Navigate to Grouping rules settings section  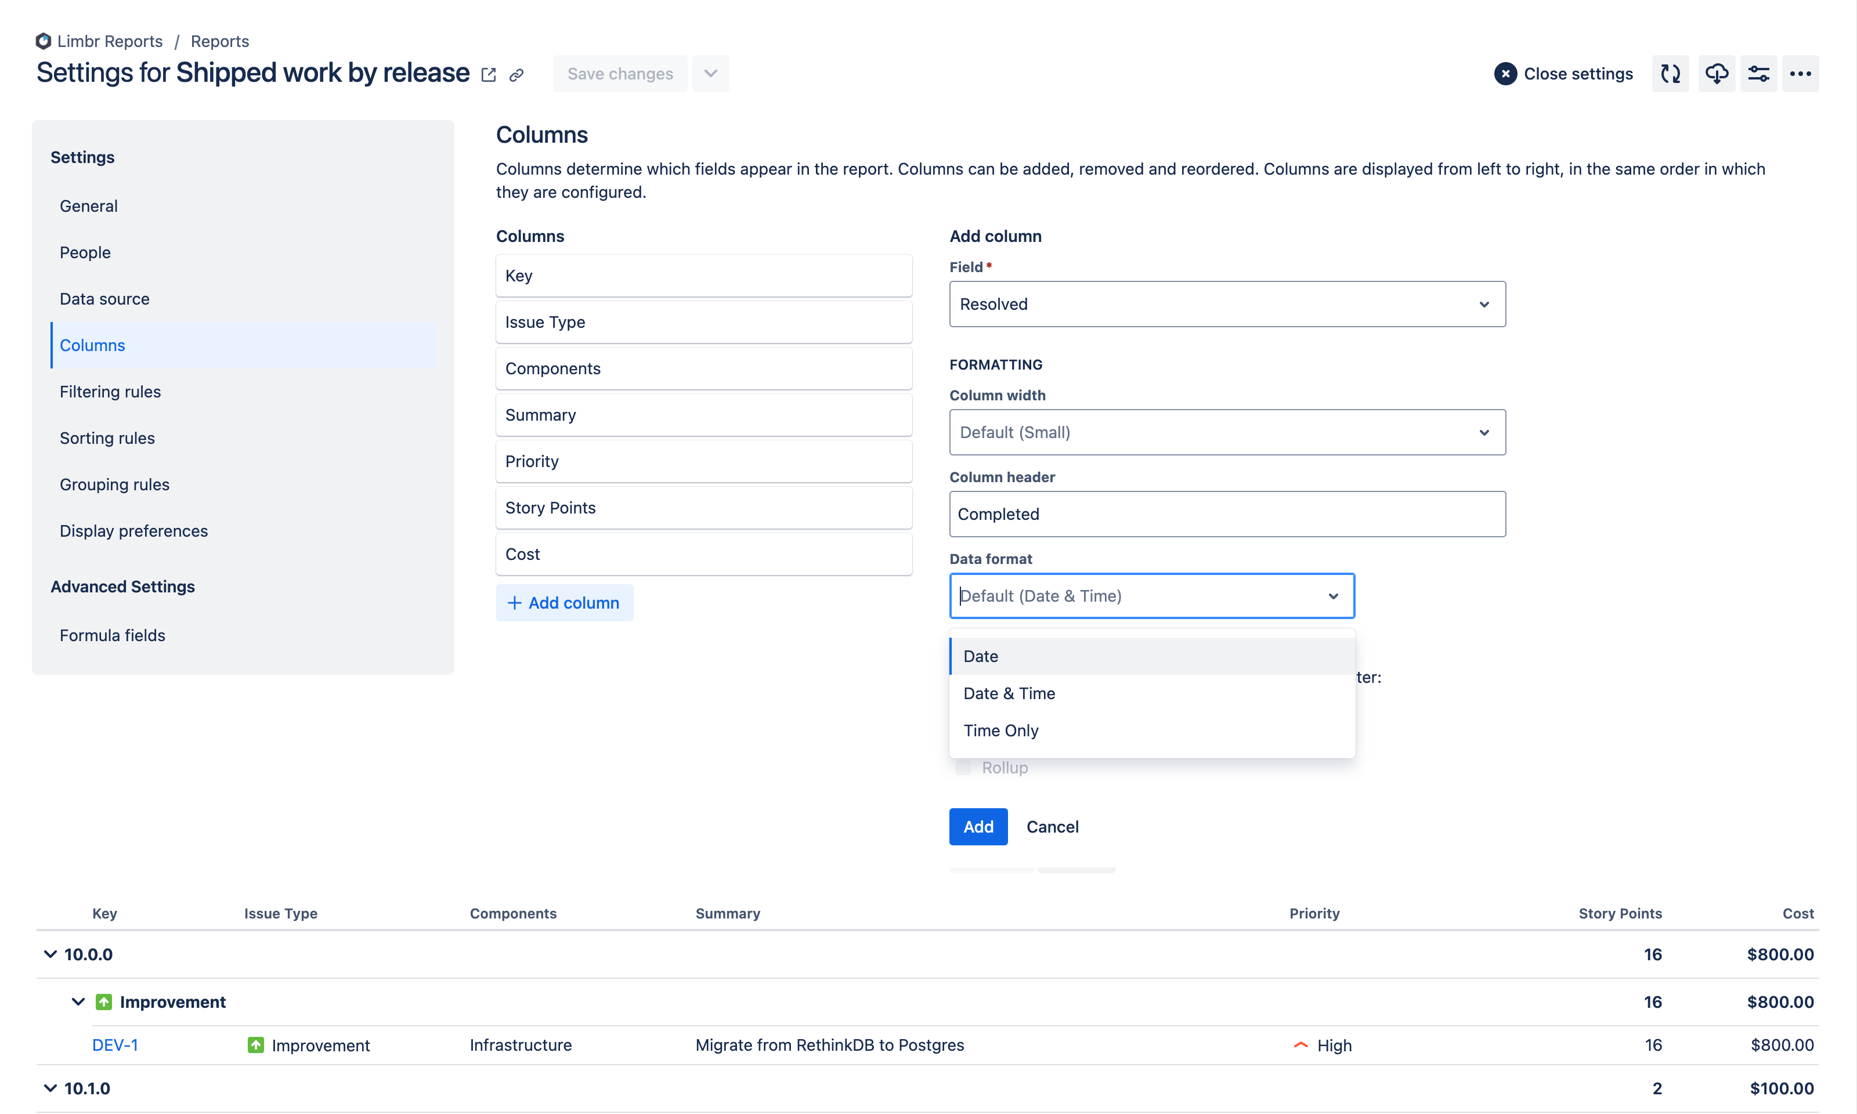coord(114,484)
